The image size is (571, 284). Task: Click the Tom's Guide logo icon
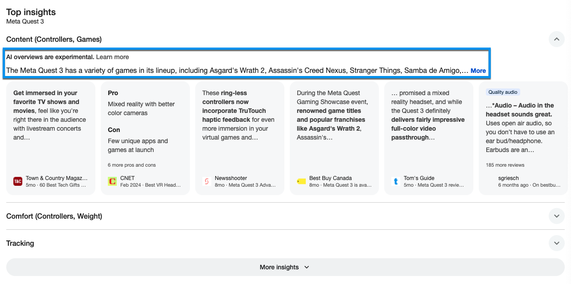pyautogui.click(x=396, y=181)
